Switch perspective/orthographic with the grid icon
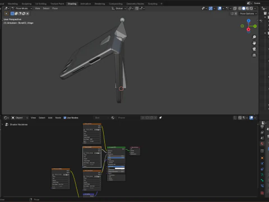The width and height of the screenshot is (269, 202). (254, 55)
